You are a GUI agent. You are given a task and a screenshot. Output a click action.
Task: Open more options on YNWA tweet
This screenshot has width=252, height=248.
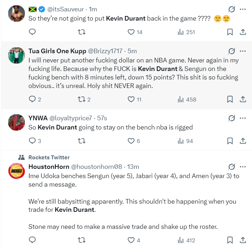tap(243, 118)
